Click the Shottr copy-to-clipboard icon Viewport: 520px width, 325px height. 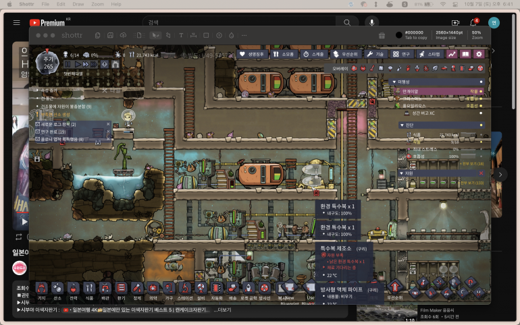[x=97, y=36]
